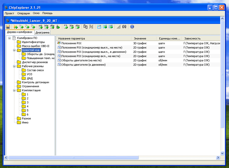
Task: Click the save project floppy disk icon
Action: [x=8, y=27]
